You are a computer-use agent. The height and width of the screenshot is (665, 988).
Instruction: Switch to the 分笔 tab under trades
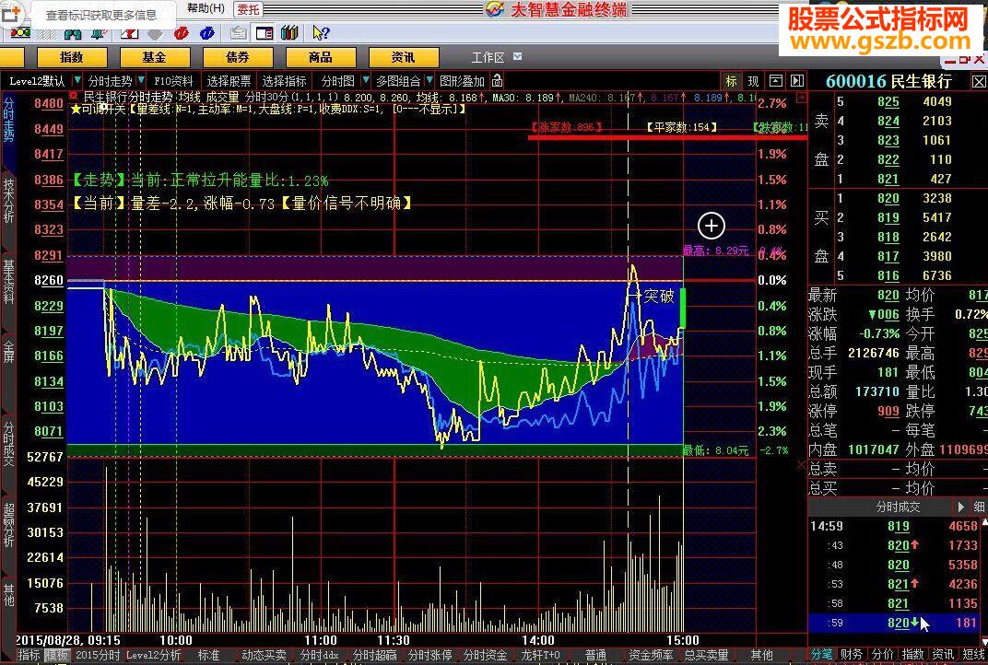[x=821, y=655]
